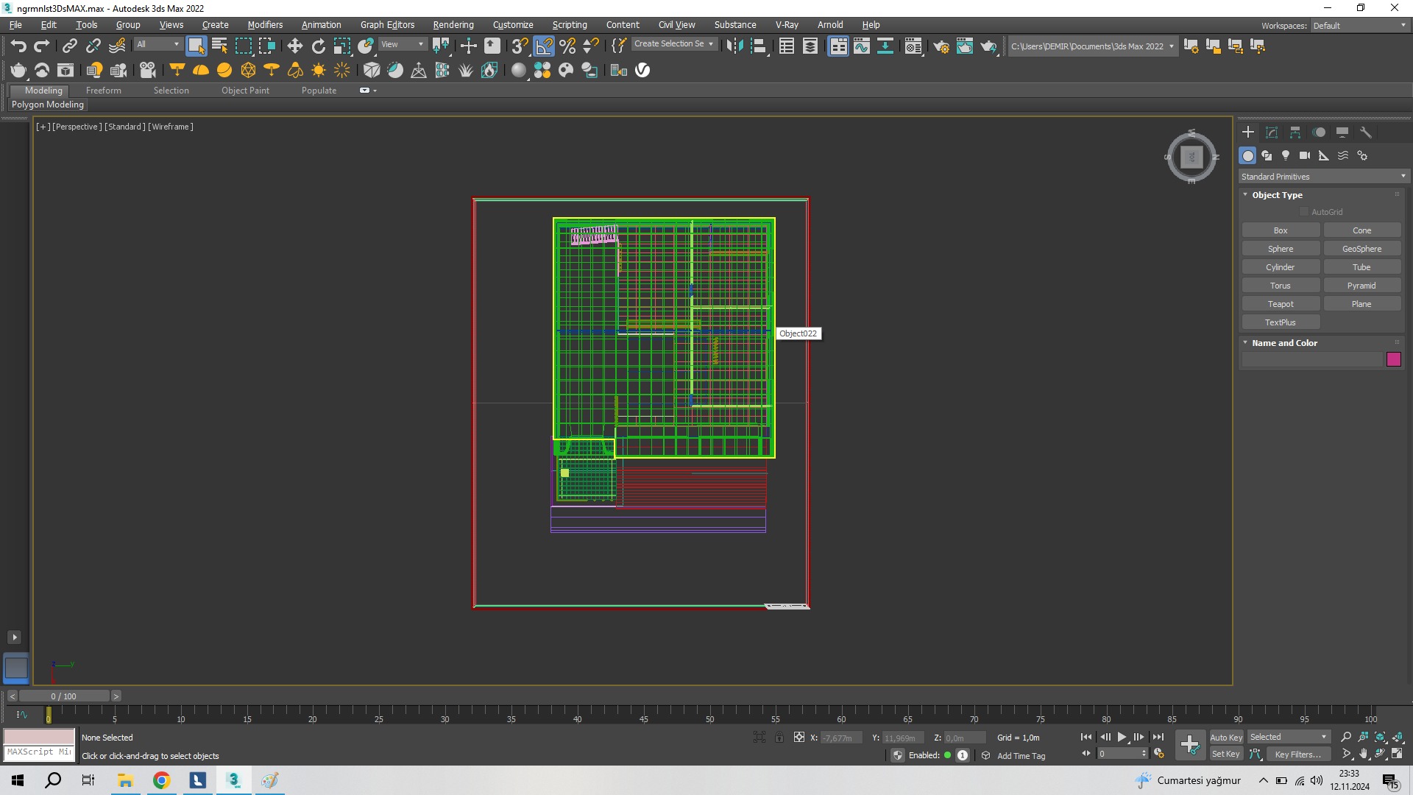Open the Utilities panel wrench icon

point(1366,132)
